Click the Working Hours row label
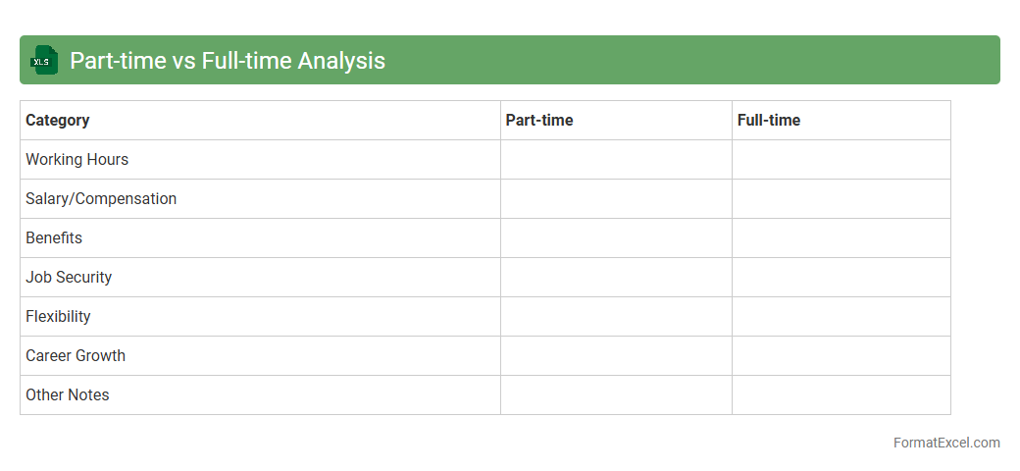1020x471 pixels. [x=77, y=160]
